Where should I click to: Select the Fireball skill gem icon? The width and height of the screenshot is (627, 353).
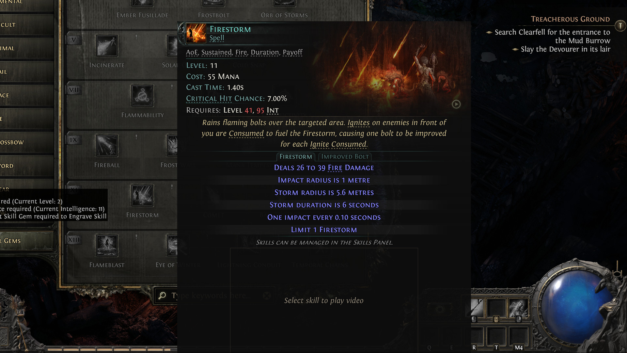point(107,146)
